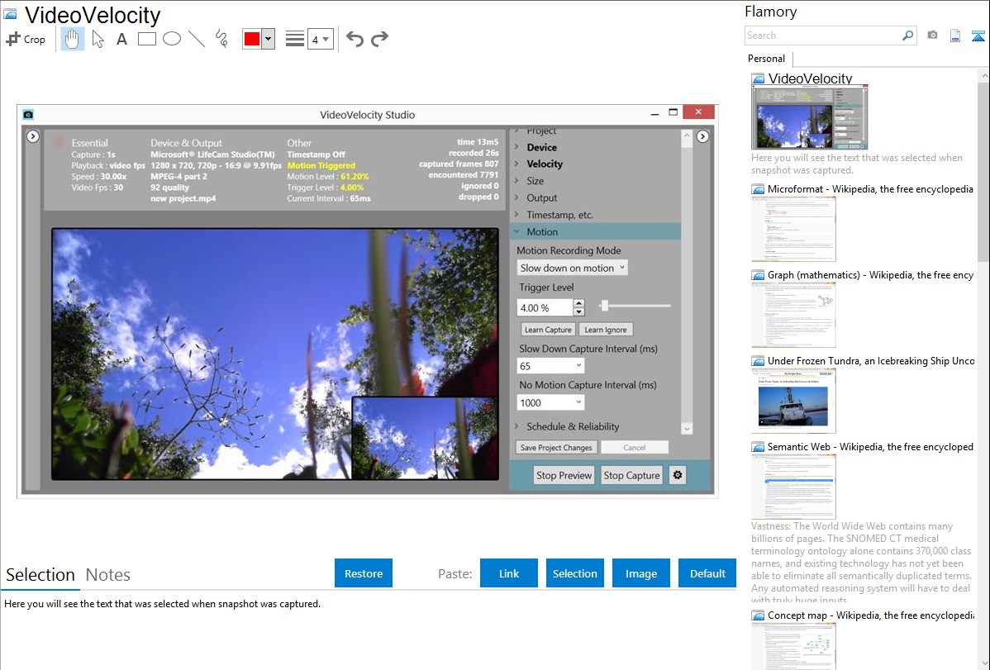Viewport: 990px width, 670px height.
Task: Expand the Schedule & Reliability section
Action: tap(572, 426)
